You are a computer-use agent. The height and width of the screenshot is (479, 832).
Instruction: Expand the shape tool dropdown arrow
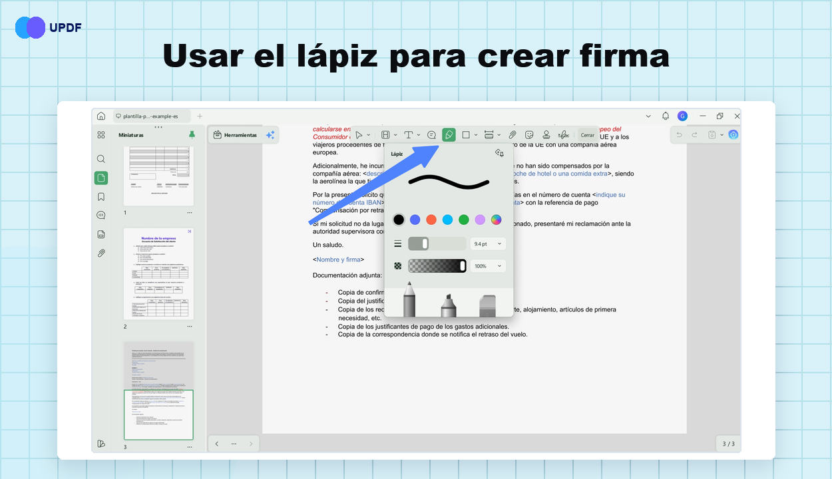pyautogui.click(x=476, y=135)
